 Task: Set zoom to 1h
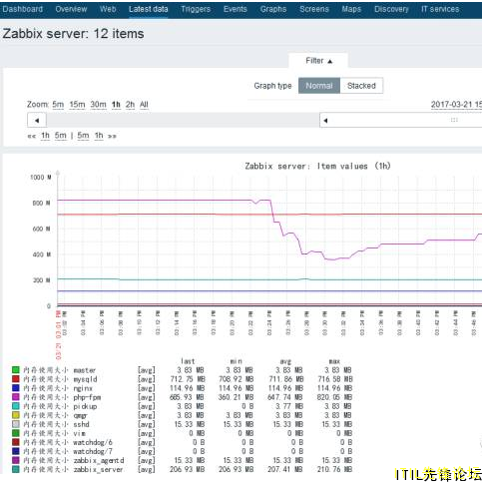coord(116,105)
